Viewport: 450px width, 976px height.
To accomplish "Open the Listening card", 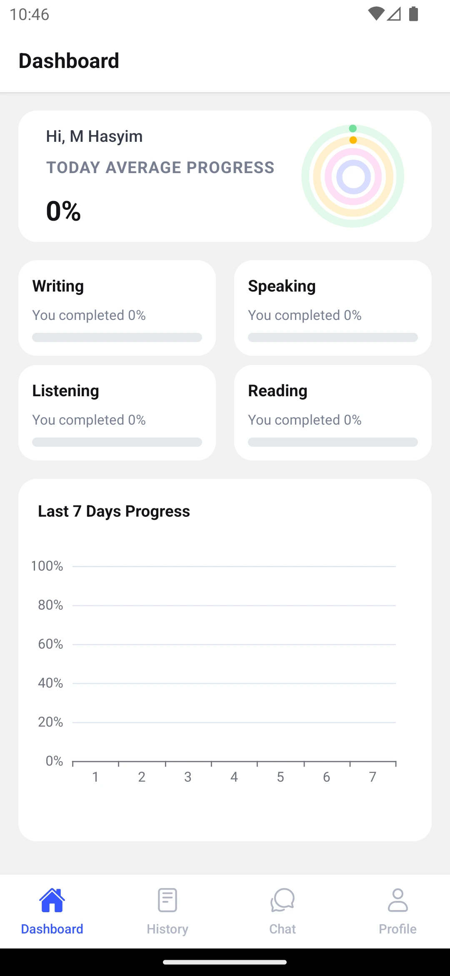I will click(x=117, y=412).
